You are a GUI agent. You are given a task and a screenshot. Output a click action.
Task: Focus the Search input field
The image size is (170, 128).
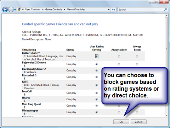coord(141,10)
